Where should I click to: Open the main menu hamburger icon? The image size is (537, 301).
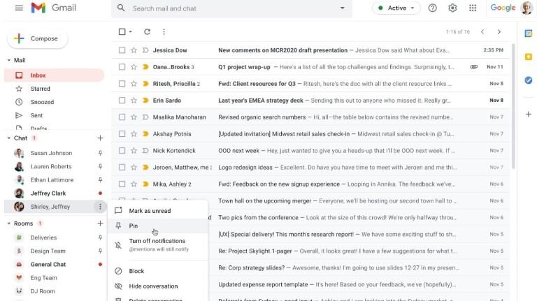(19, 8)
